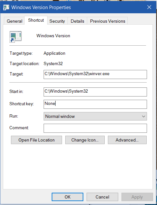
Task: Expand the Run window mode dropdown
Action: coord(95,116)
